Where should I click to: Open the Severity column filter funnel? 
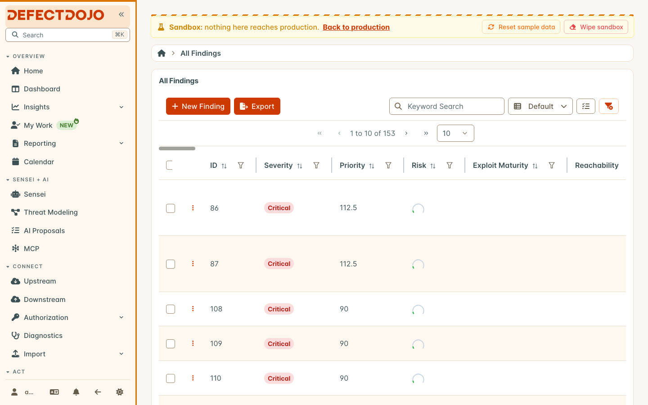click(x=316, y=166)
